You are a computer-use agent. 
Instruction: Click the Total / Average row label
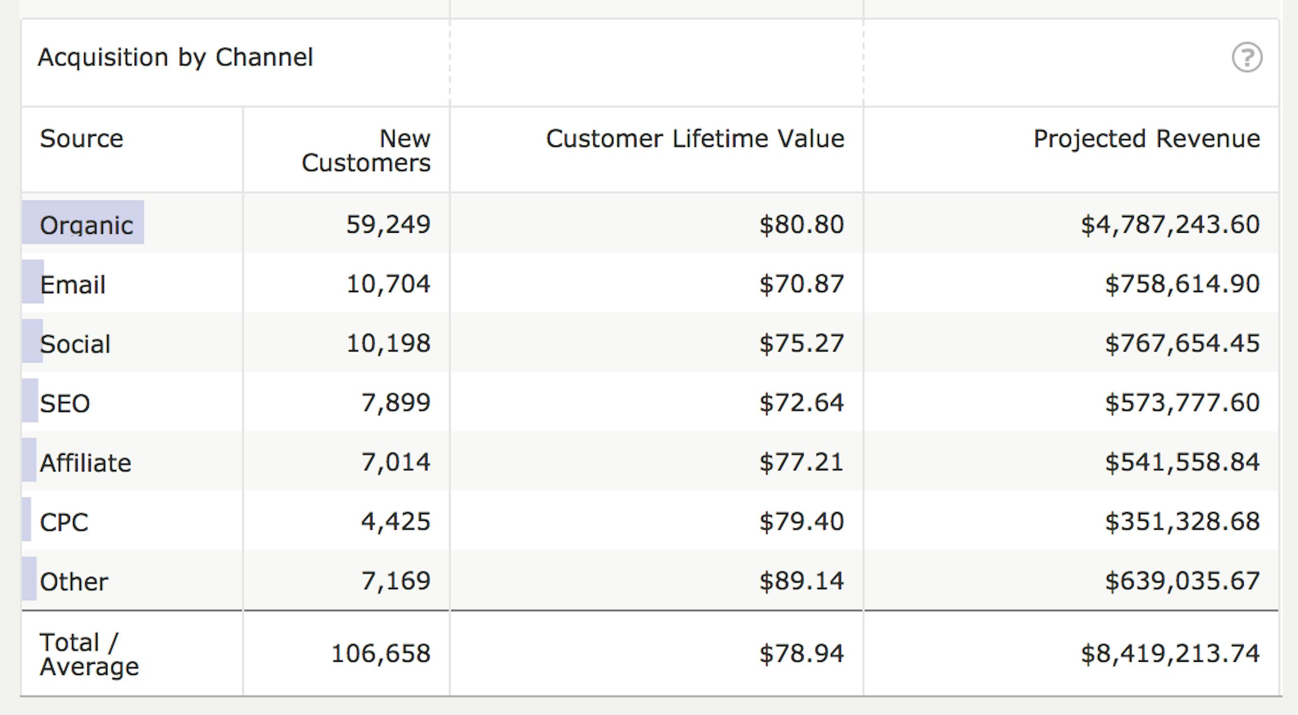89,654
